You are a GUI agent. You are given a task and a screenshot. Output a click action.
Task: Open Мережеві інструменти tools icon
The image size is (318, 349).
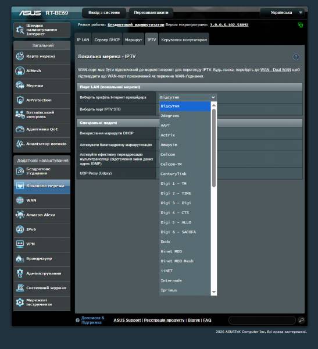(20, 302)
